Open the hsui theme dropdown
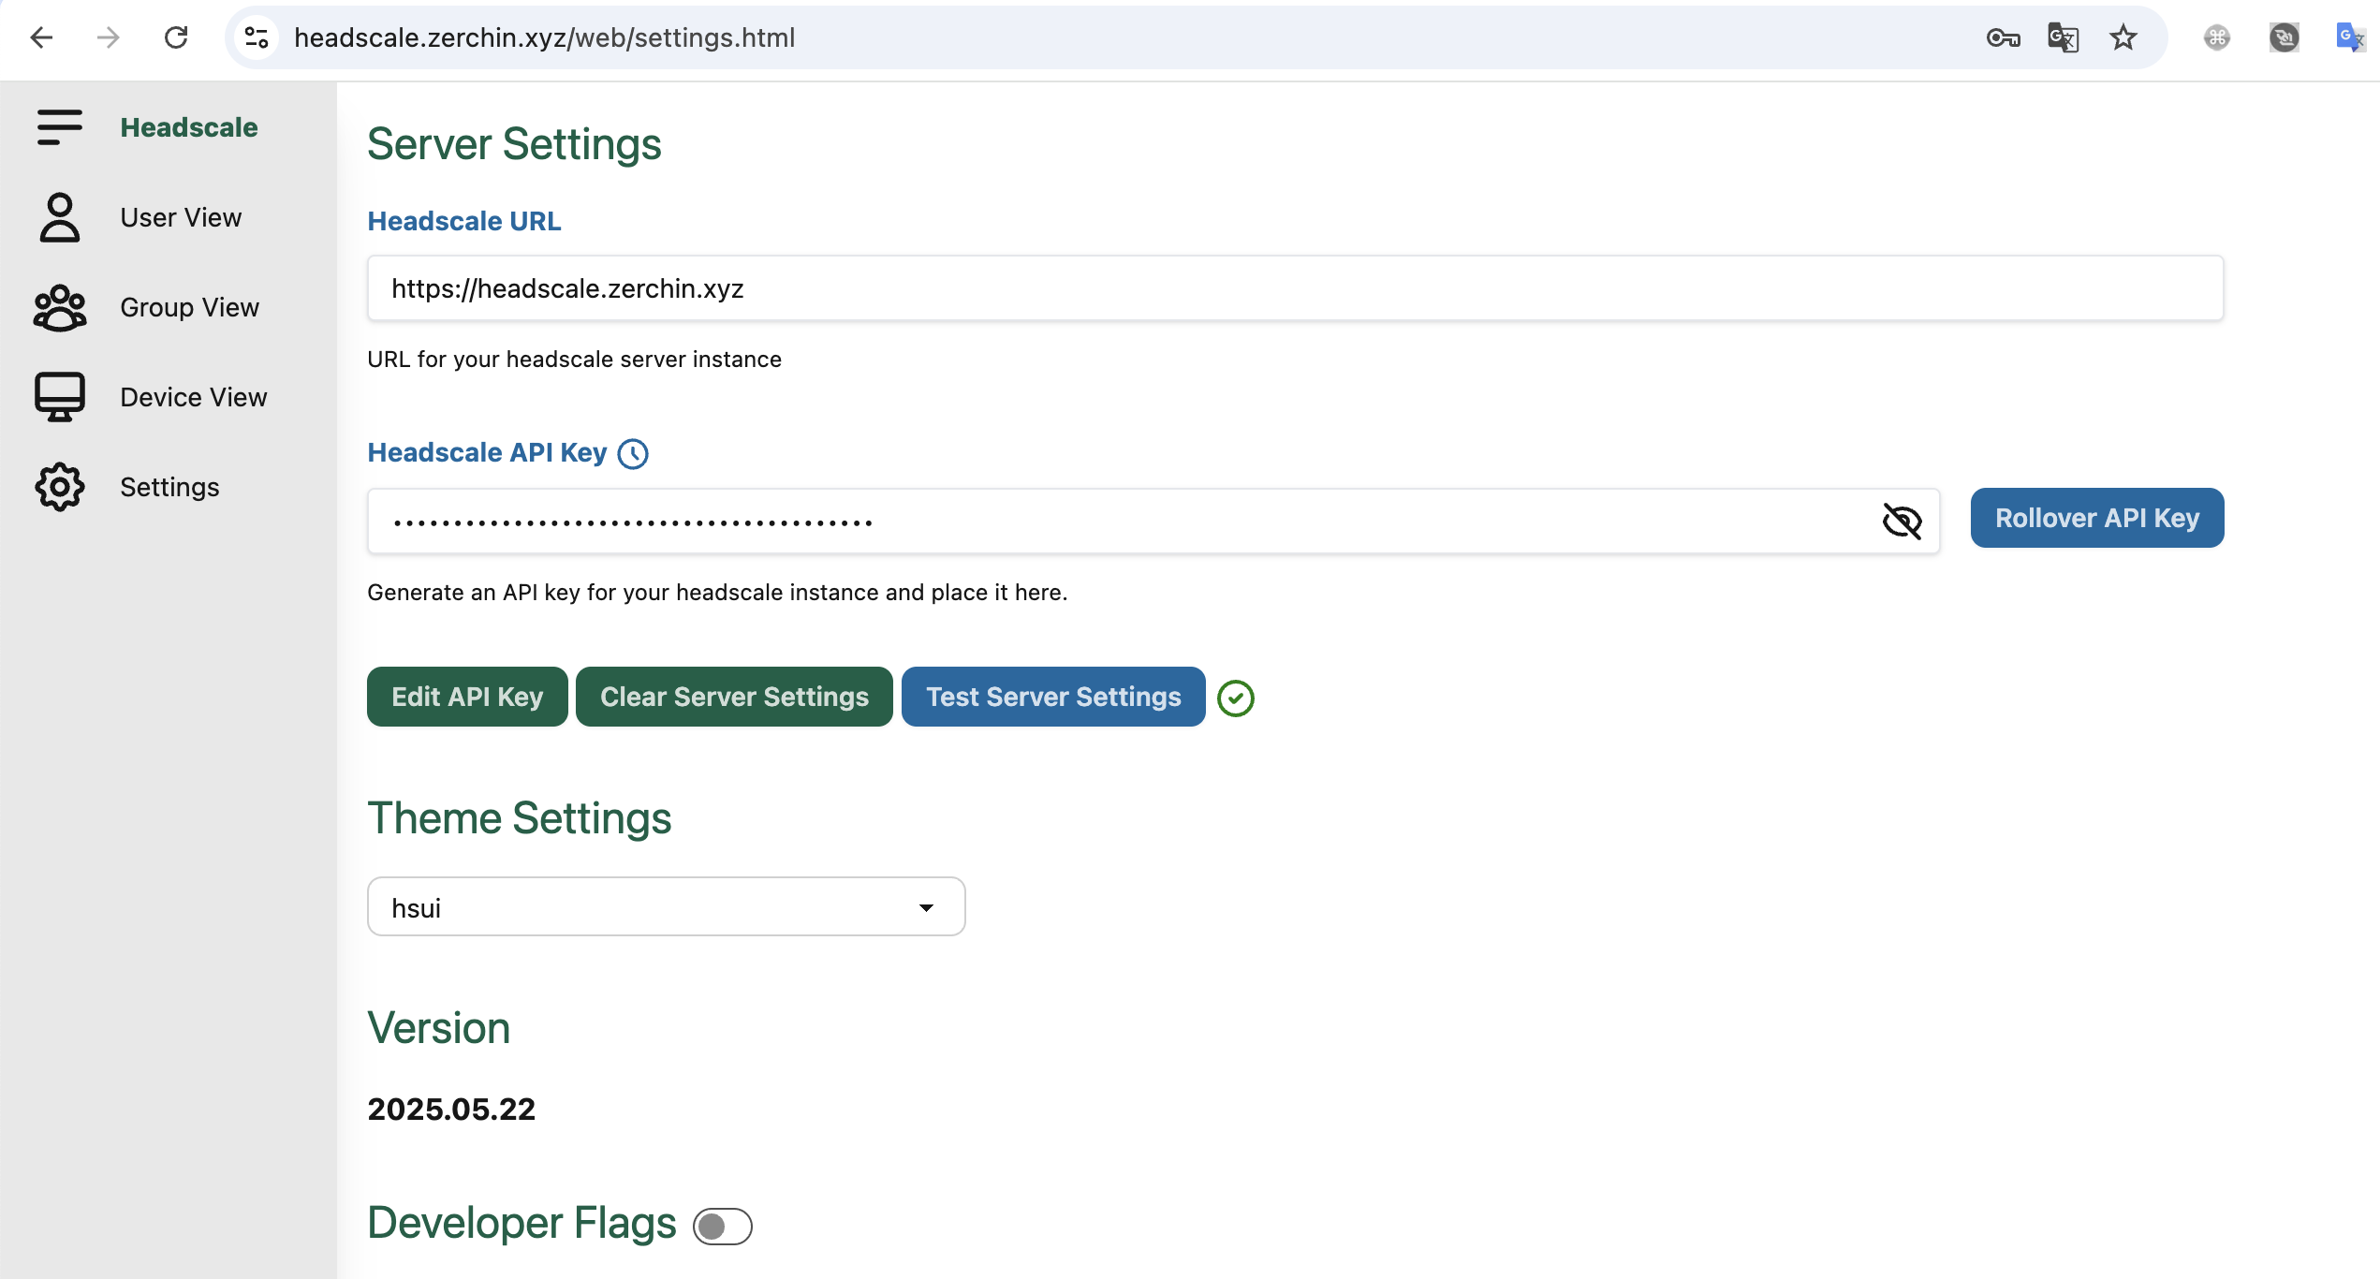The width and height of the screenshot is (2380, 1279). [666, 906]
